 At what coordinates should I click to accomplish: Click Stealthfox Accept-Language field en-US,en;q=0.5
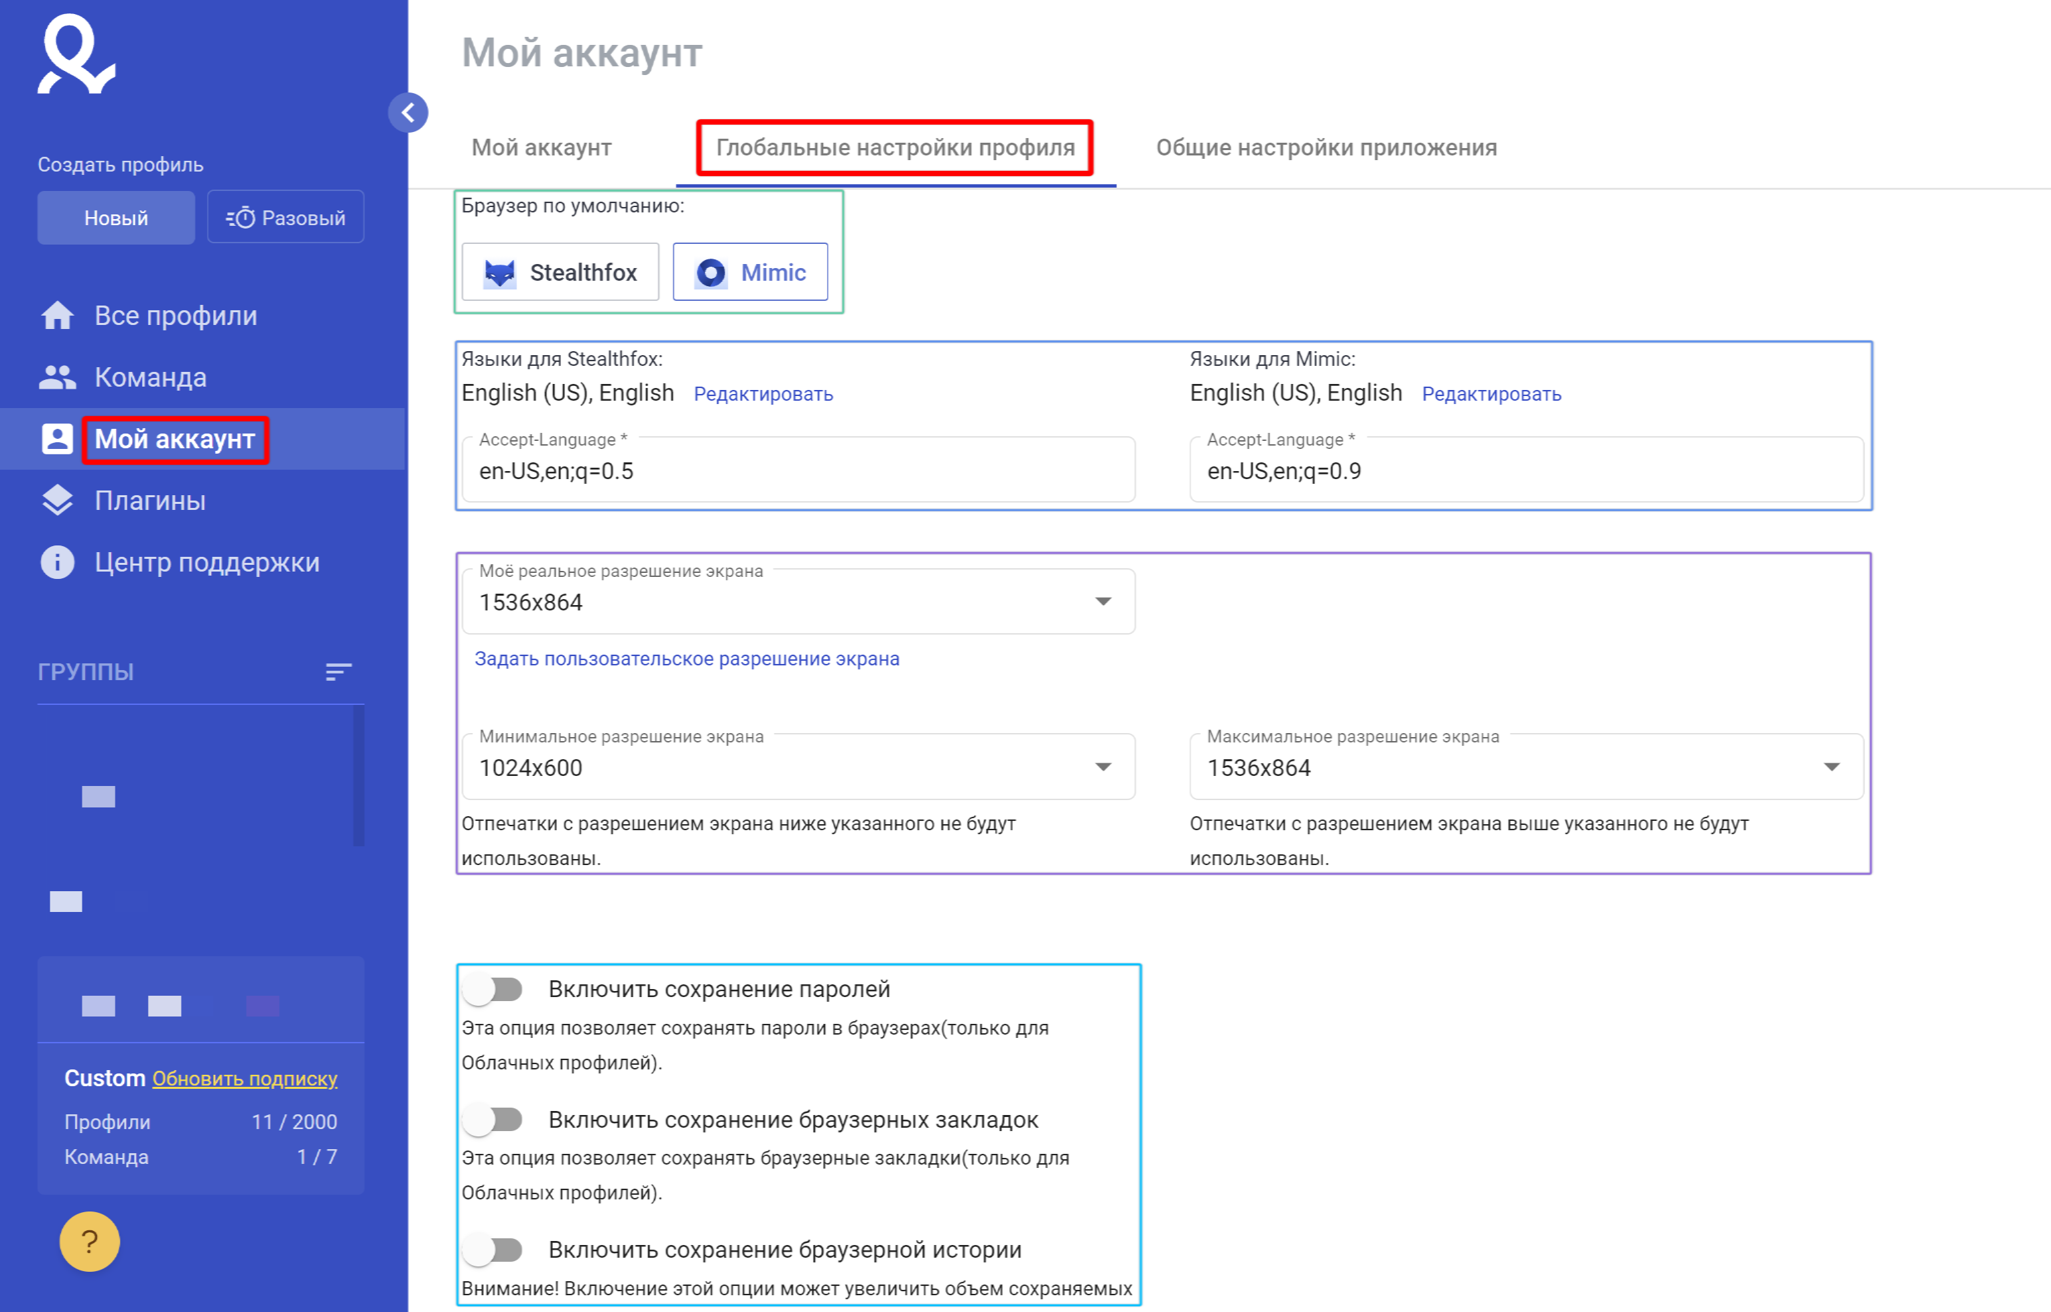click(798, 470)
